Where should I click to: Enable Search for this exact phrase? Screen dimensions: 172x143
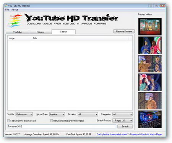pos(8,120)
